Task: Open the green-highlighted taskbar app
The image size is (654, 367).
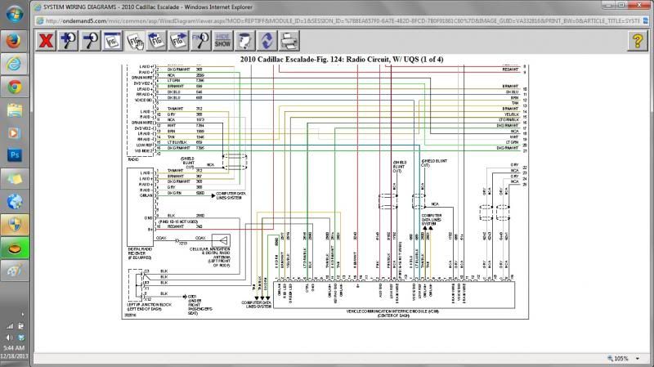Action: (x=14, y=248)
